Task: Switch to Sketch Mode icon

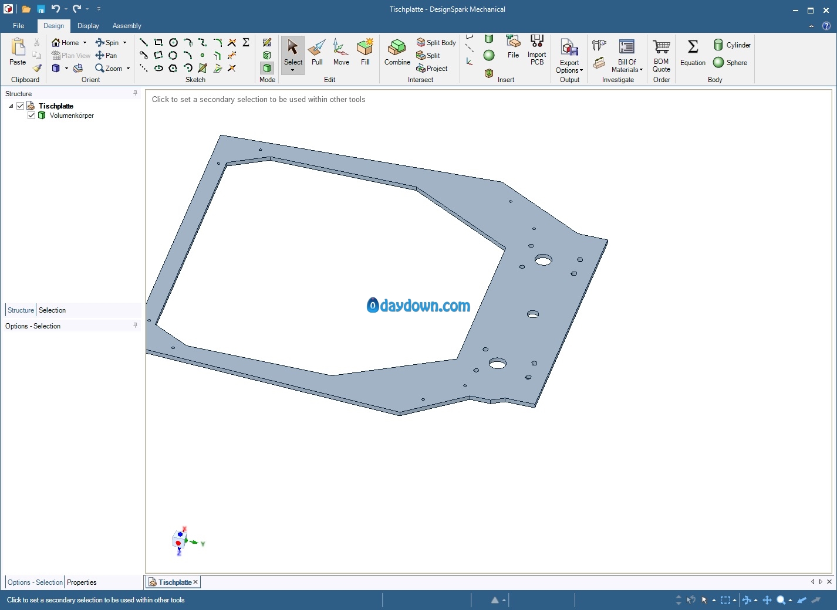Action: pos(267,42)
